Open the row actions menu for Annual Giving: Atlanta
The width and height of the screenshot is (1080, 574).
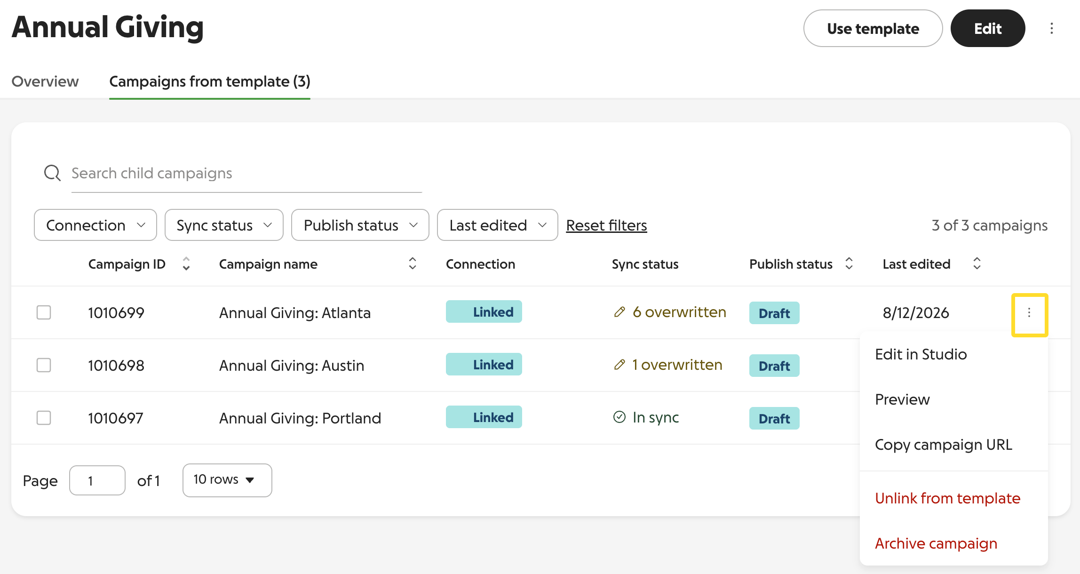click(x=1029, y=313)
